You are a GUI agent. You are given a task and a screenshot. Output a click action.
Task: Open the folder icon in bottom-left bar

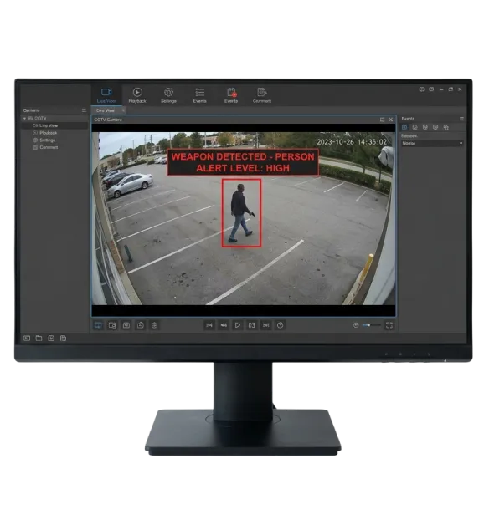pos(39,339)
